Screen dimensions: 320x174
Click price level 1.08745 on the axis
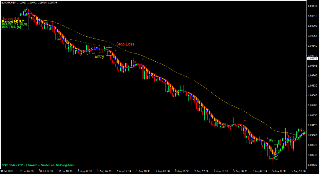tap(312, 155)
